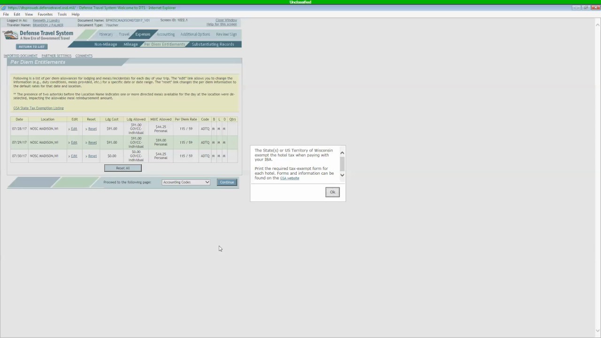Switch to Non-Mileage sub-tab

pyautogui.click(x=106, y=44)
